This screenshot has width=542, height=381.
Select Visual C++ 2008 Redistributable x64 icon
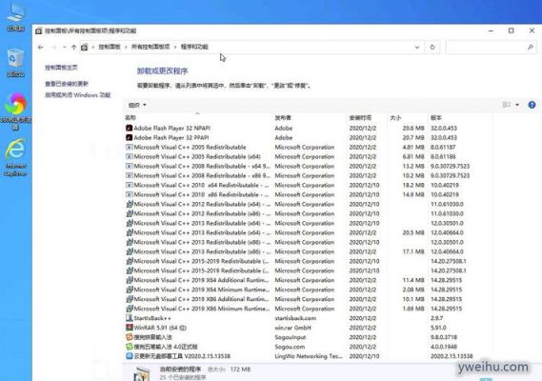130,166
